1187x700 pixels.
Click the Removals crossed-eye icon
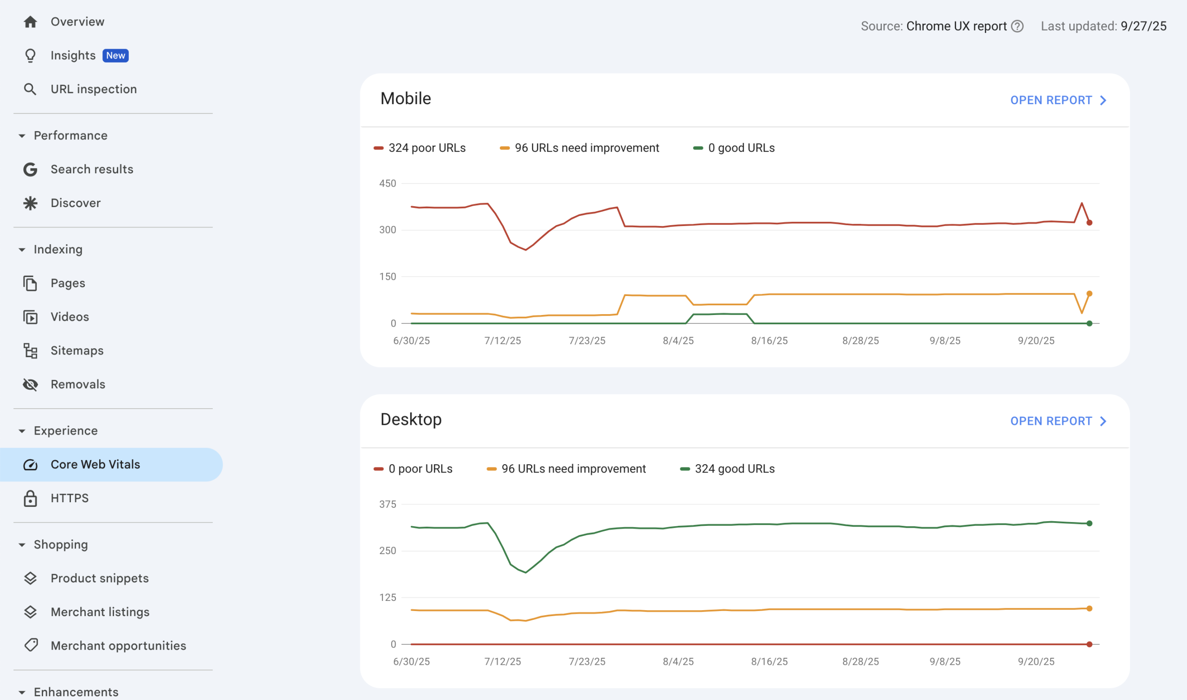click(30, 385)
